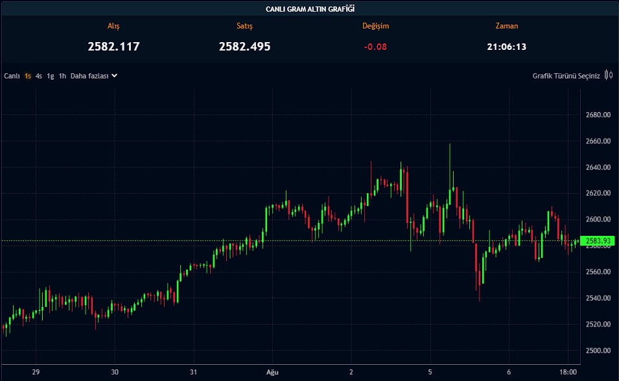Screen dimensions: 619x381
Task: Click the candlestick chart type icon
Action: [x=608, y=75]
